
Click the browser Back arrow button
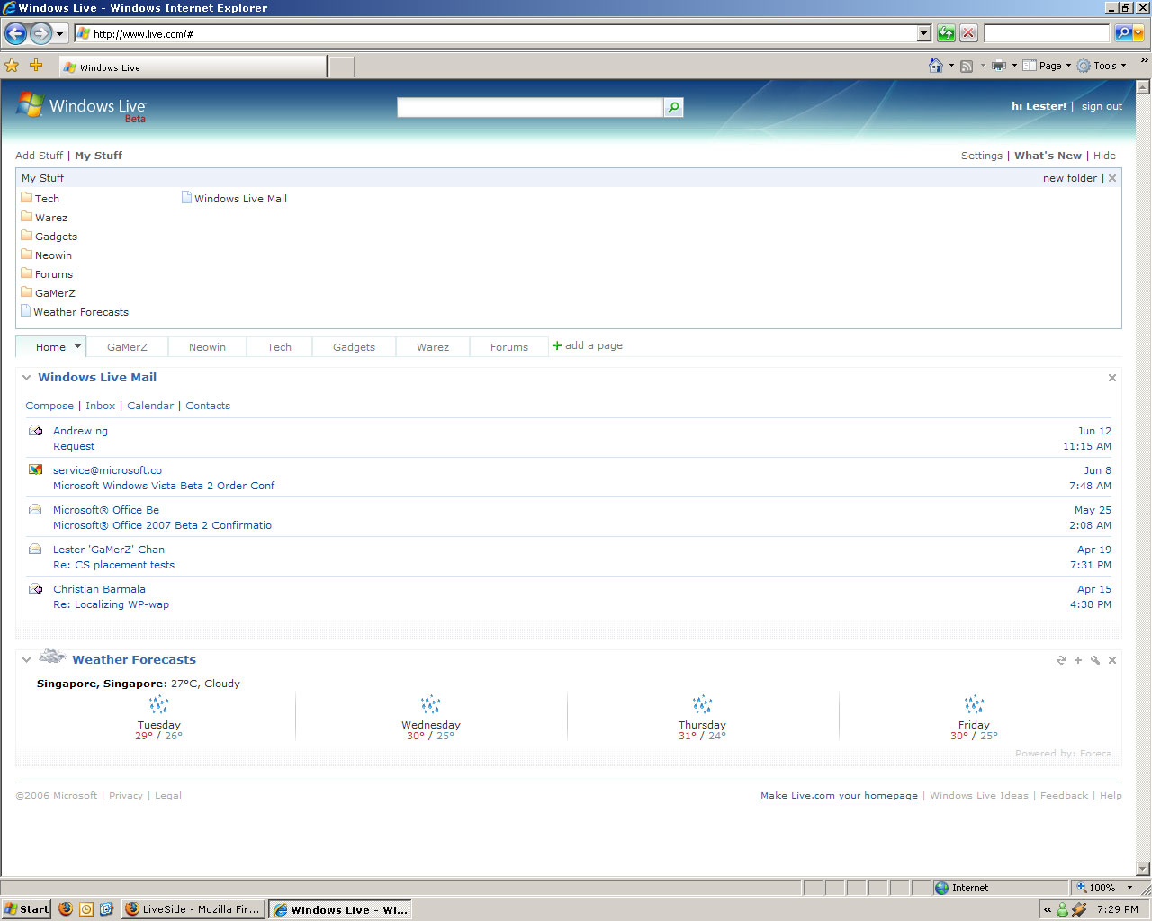coord(15,34)
